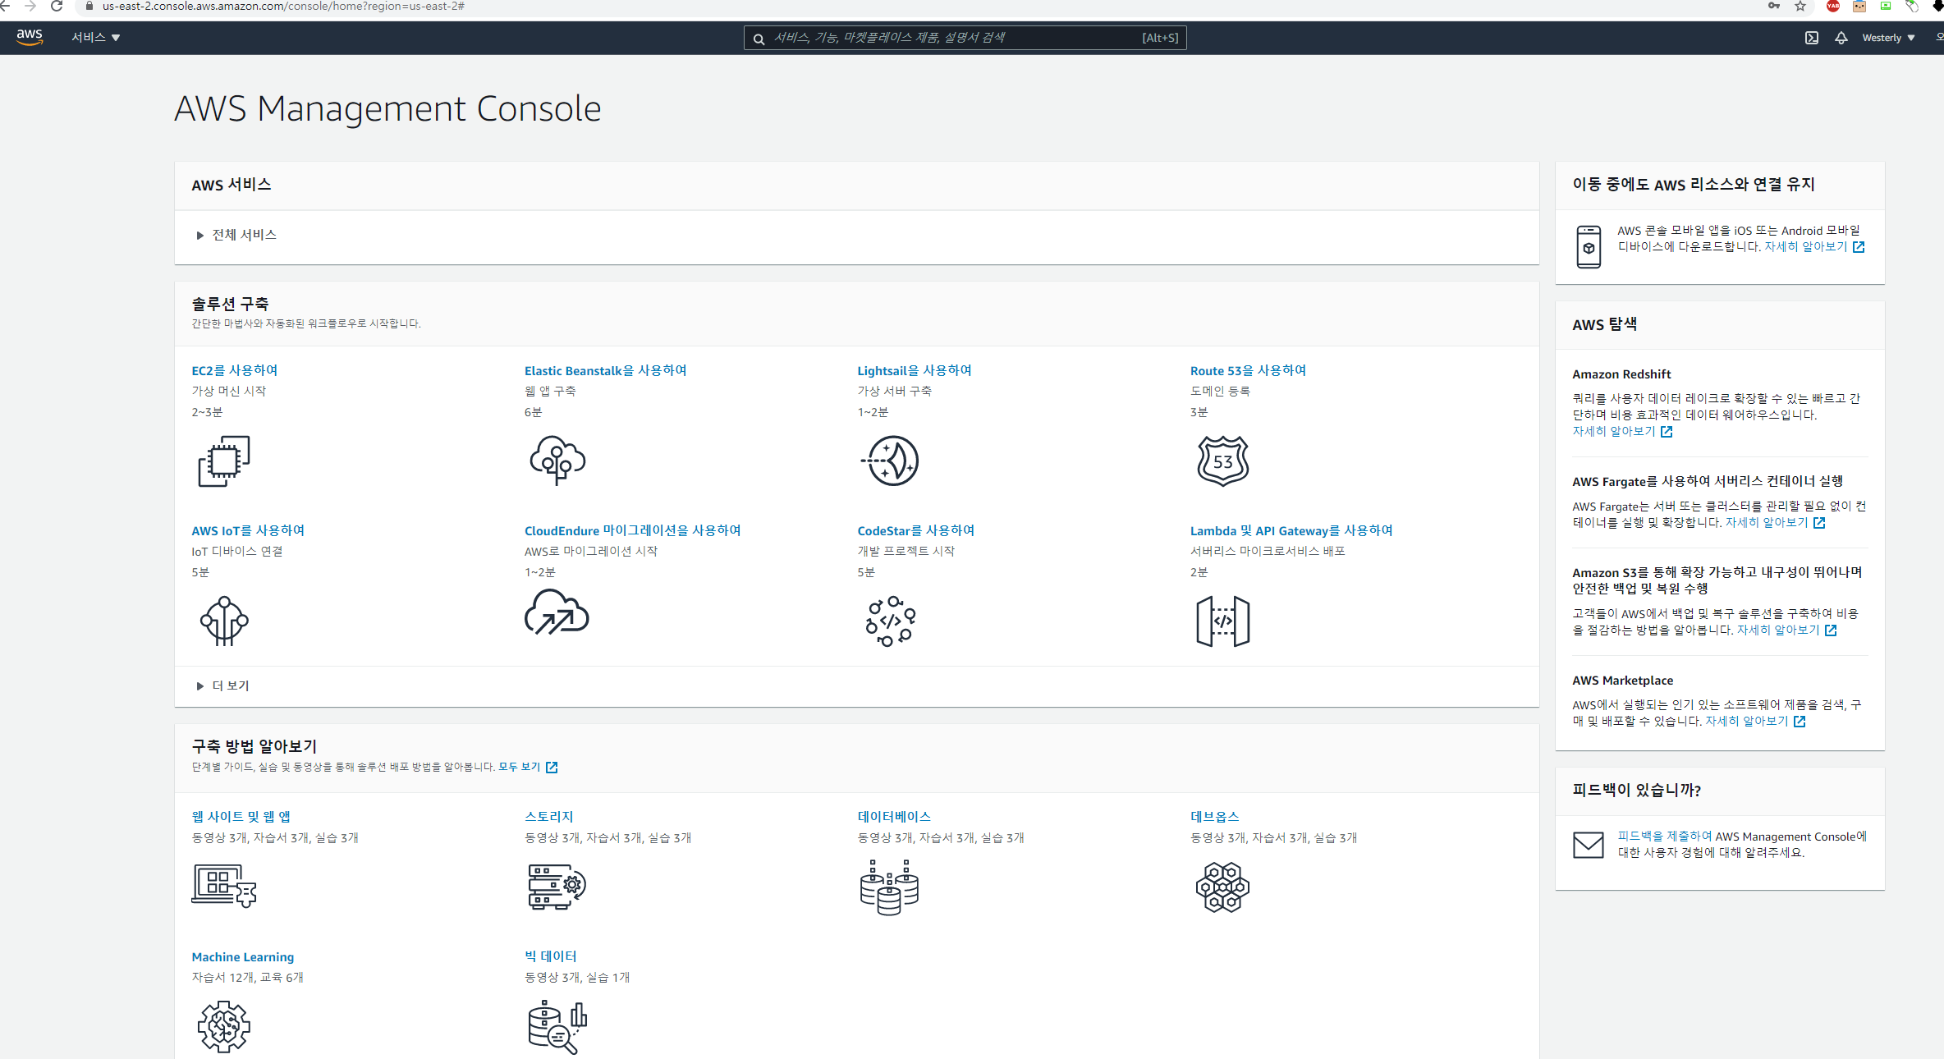Screen dimensions: 1944x1059
Task: Click the password key icon in address bar
Action: [x=1774, y=6]
